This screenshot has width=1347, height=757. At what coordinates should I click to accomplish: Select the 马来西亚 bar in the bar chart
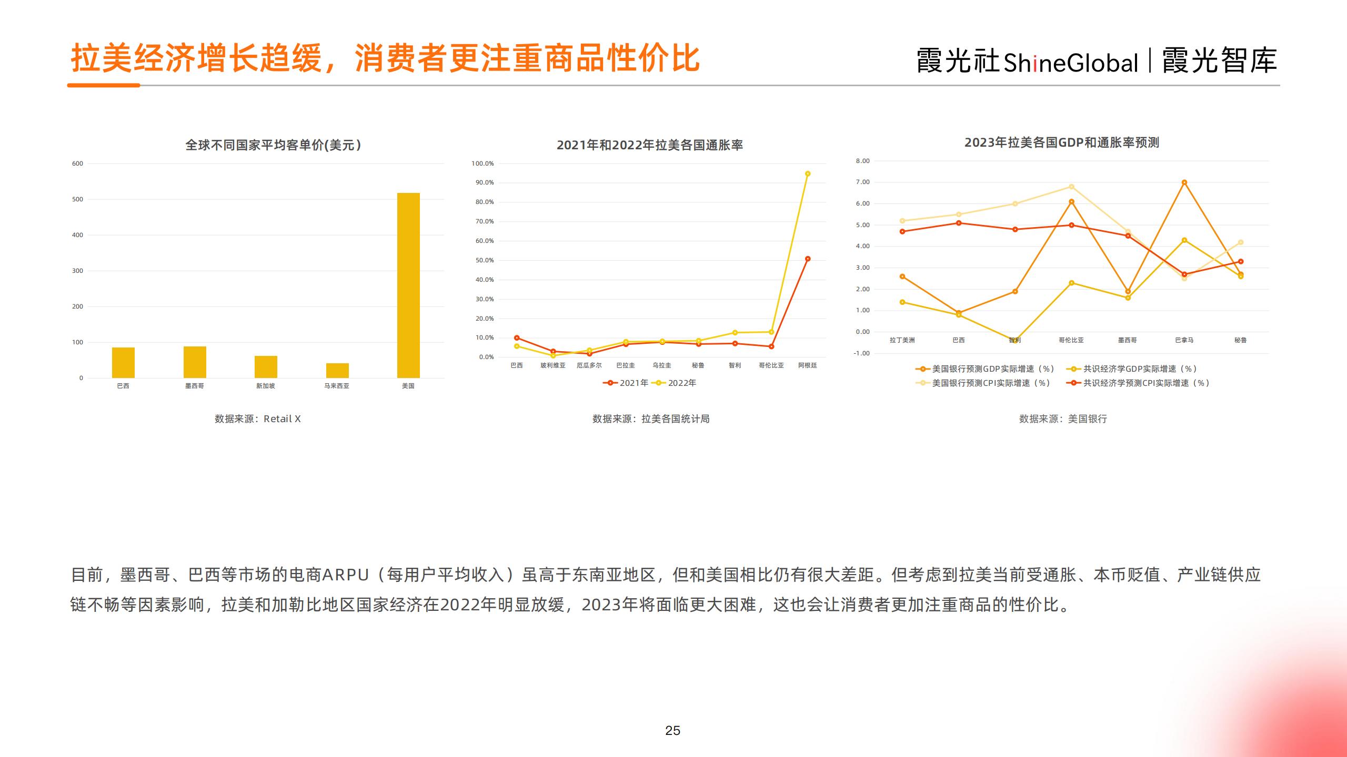(337, 371)
